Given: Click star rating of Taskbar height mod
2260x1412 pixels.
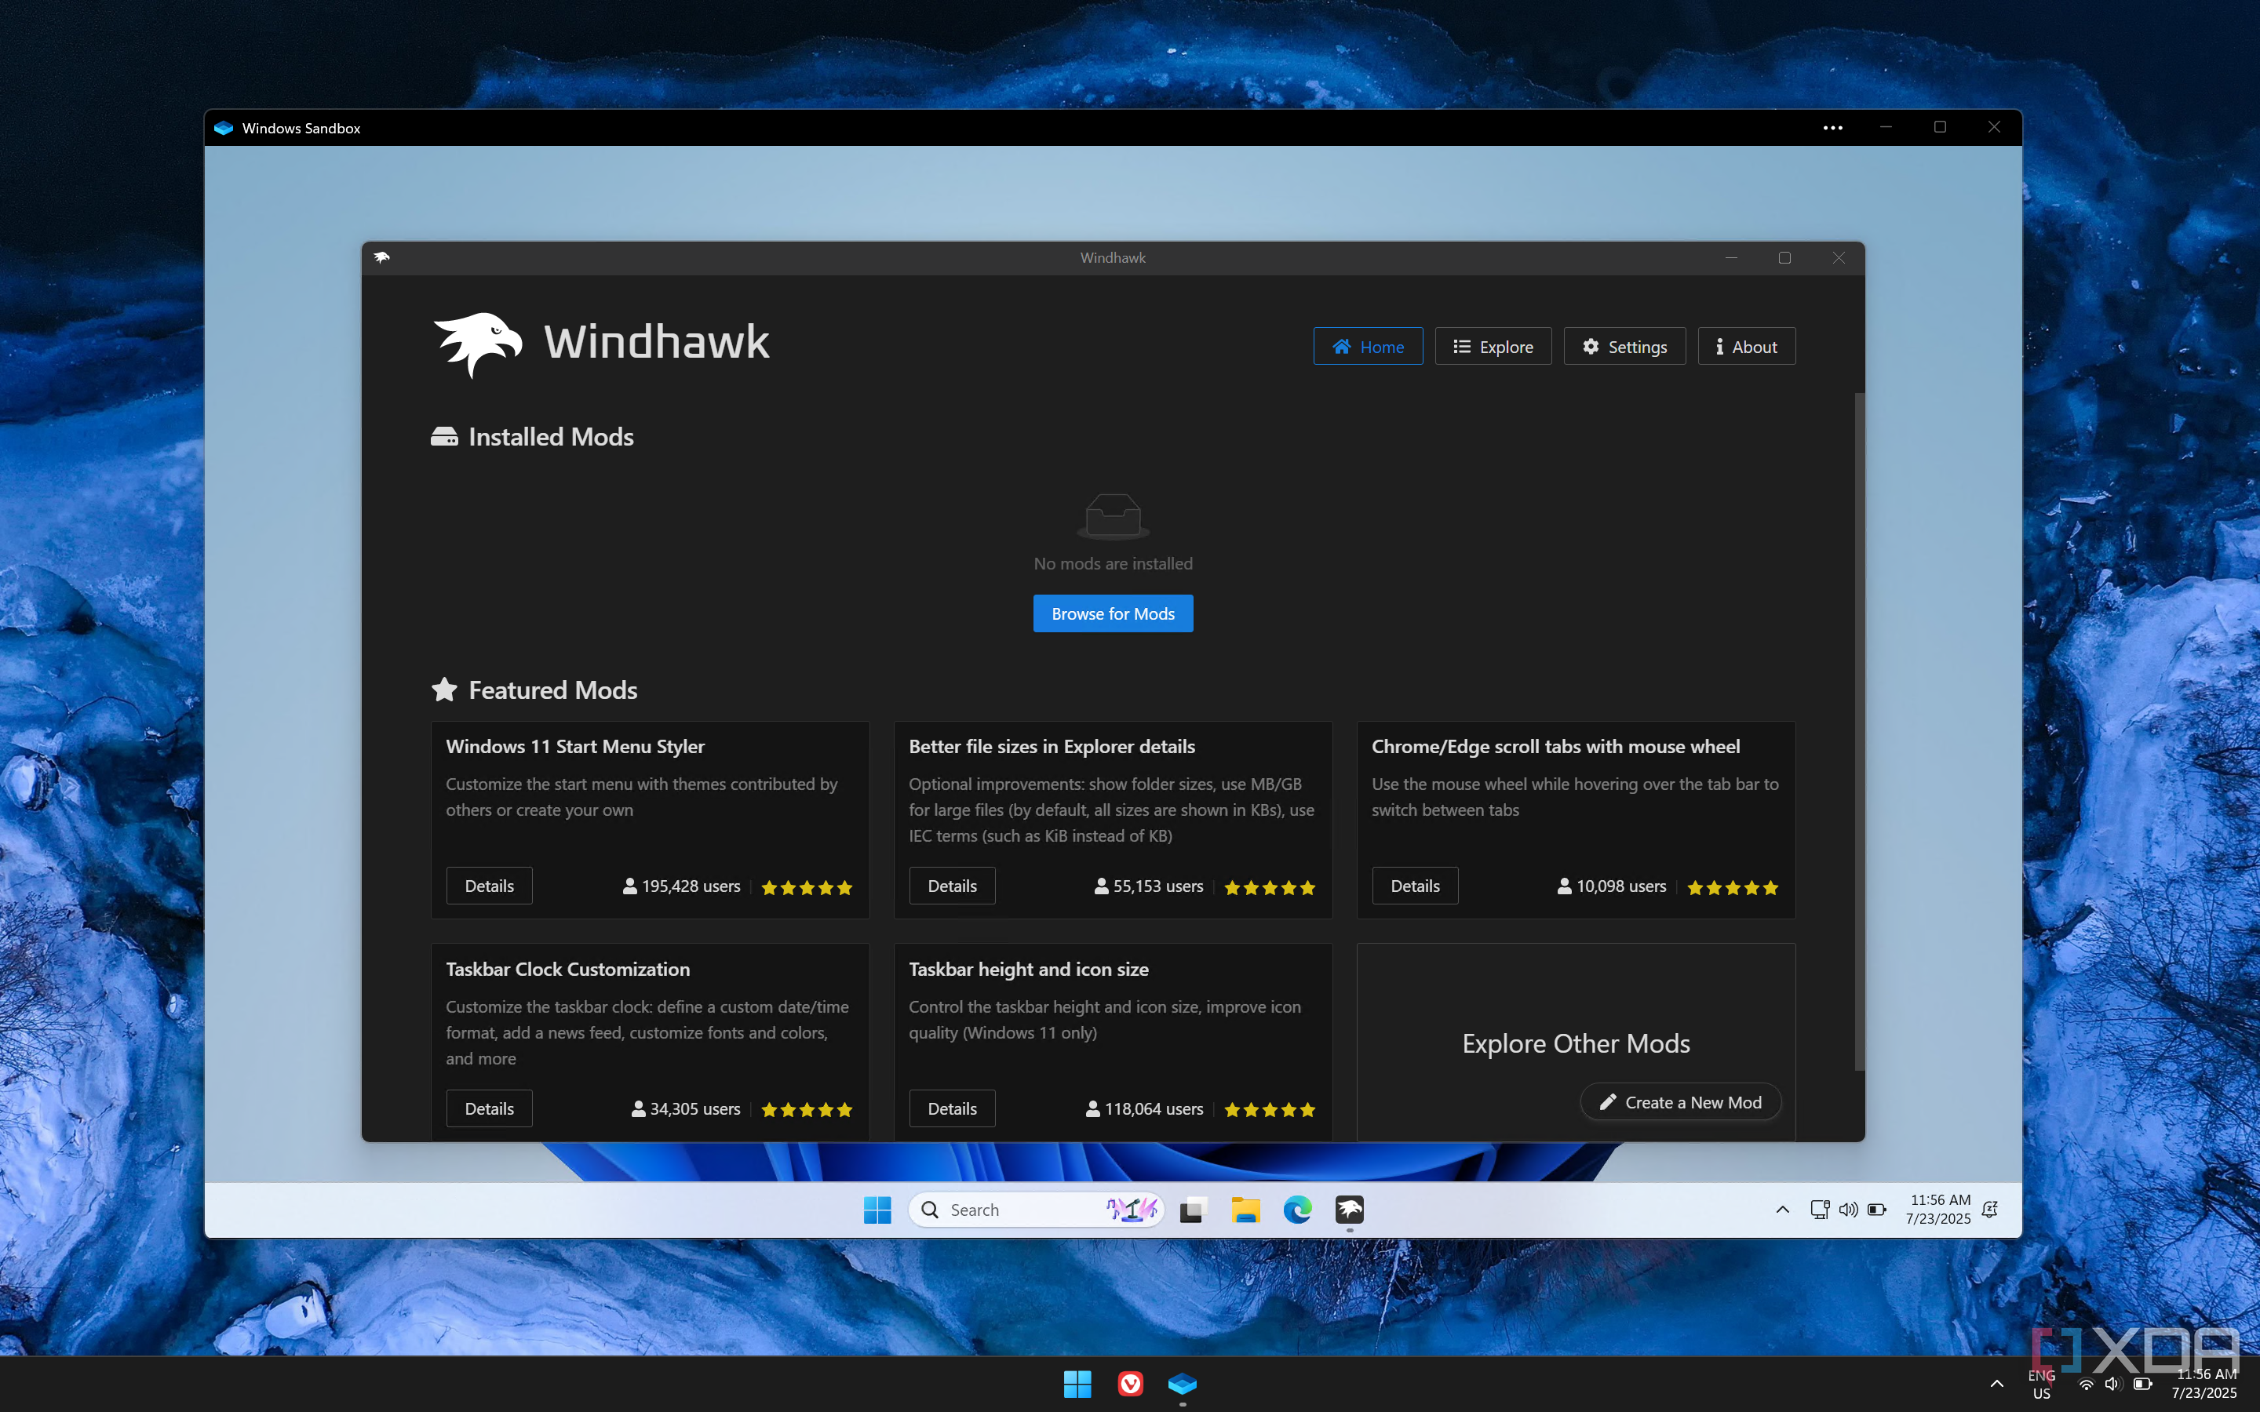Looking at the screenshot, I should 1269,1109.
